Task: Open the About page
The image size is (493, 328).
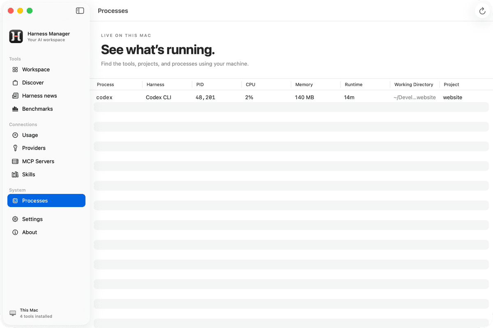Action: click(46, 232)
